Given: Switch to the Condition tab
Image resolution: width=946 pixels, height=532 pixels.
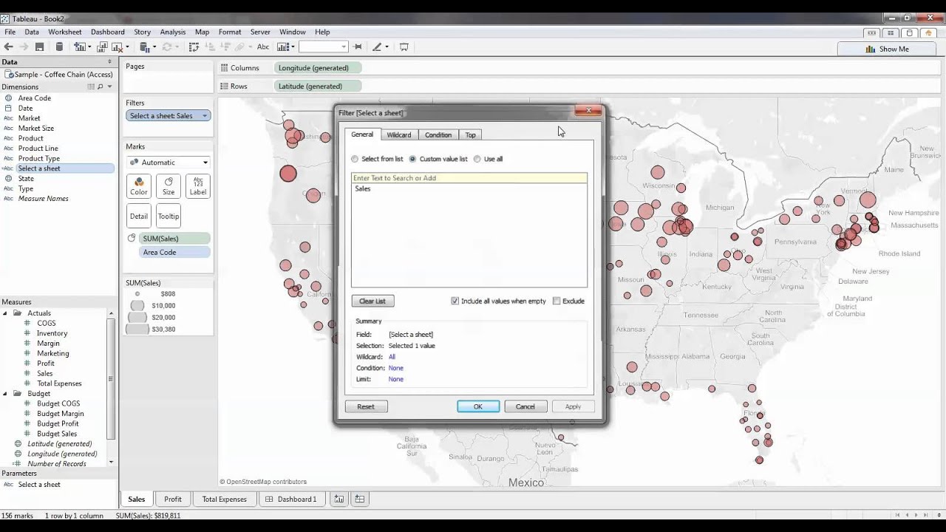Looking at the screenshot, I should click(x=438, y=134).
